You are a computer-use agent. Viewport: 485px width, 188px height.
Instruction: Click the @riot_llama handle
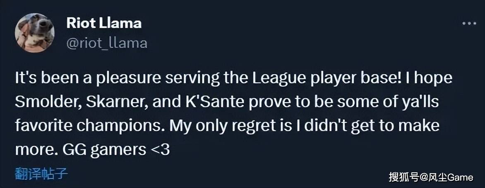(107, 42)
